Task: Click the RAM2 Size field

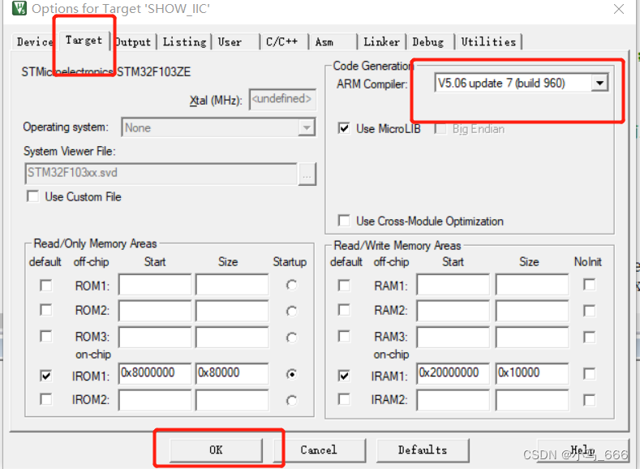Action: pyautogui.click(x=532, y=311)
